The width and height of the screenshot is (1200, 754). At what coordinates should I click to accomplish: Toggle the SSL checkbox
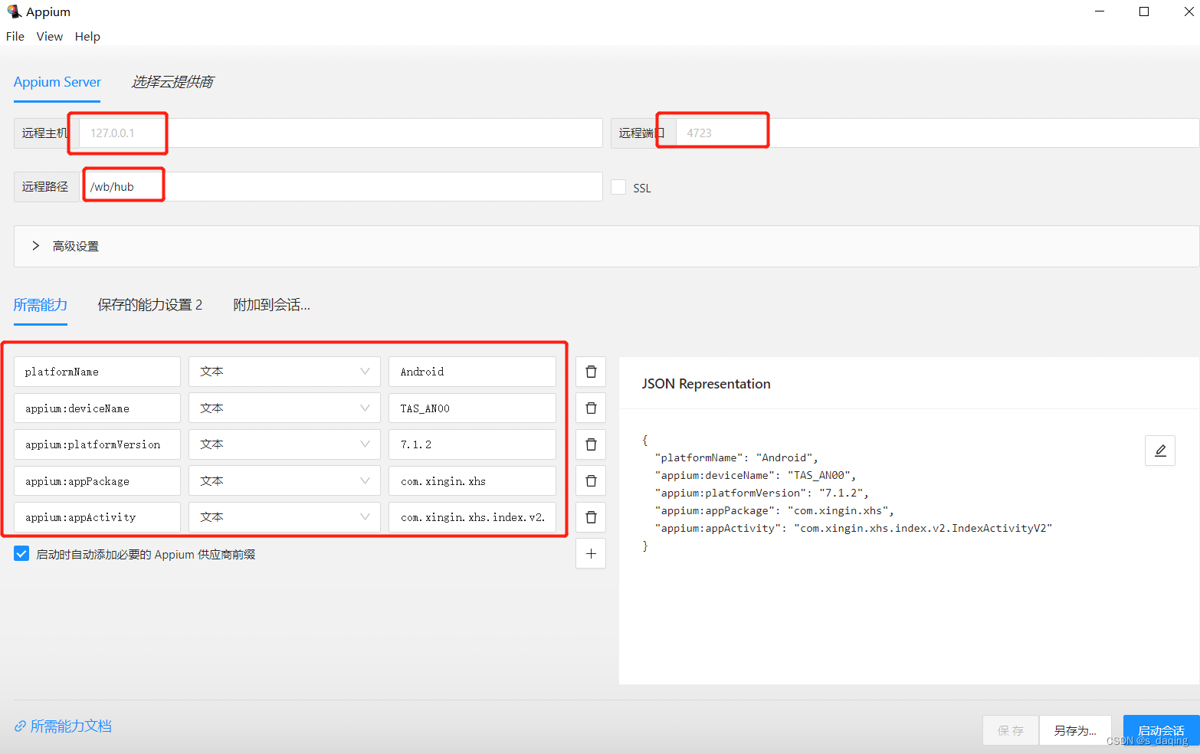(618, 187)
